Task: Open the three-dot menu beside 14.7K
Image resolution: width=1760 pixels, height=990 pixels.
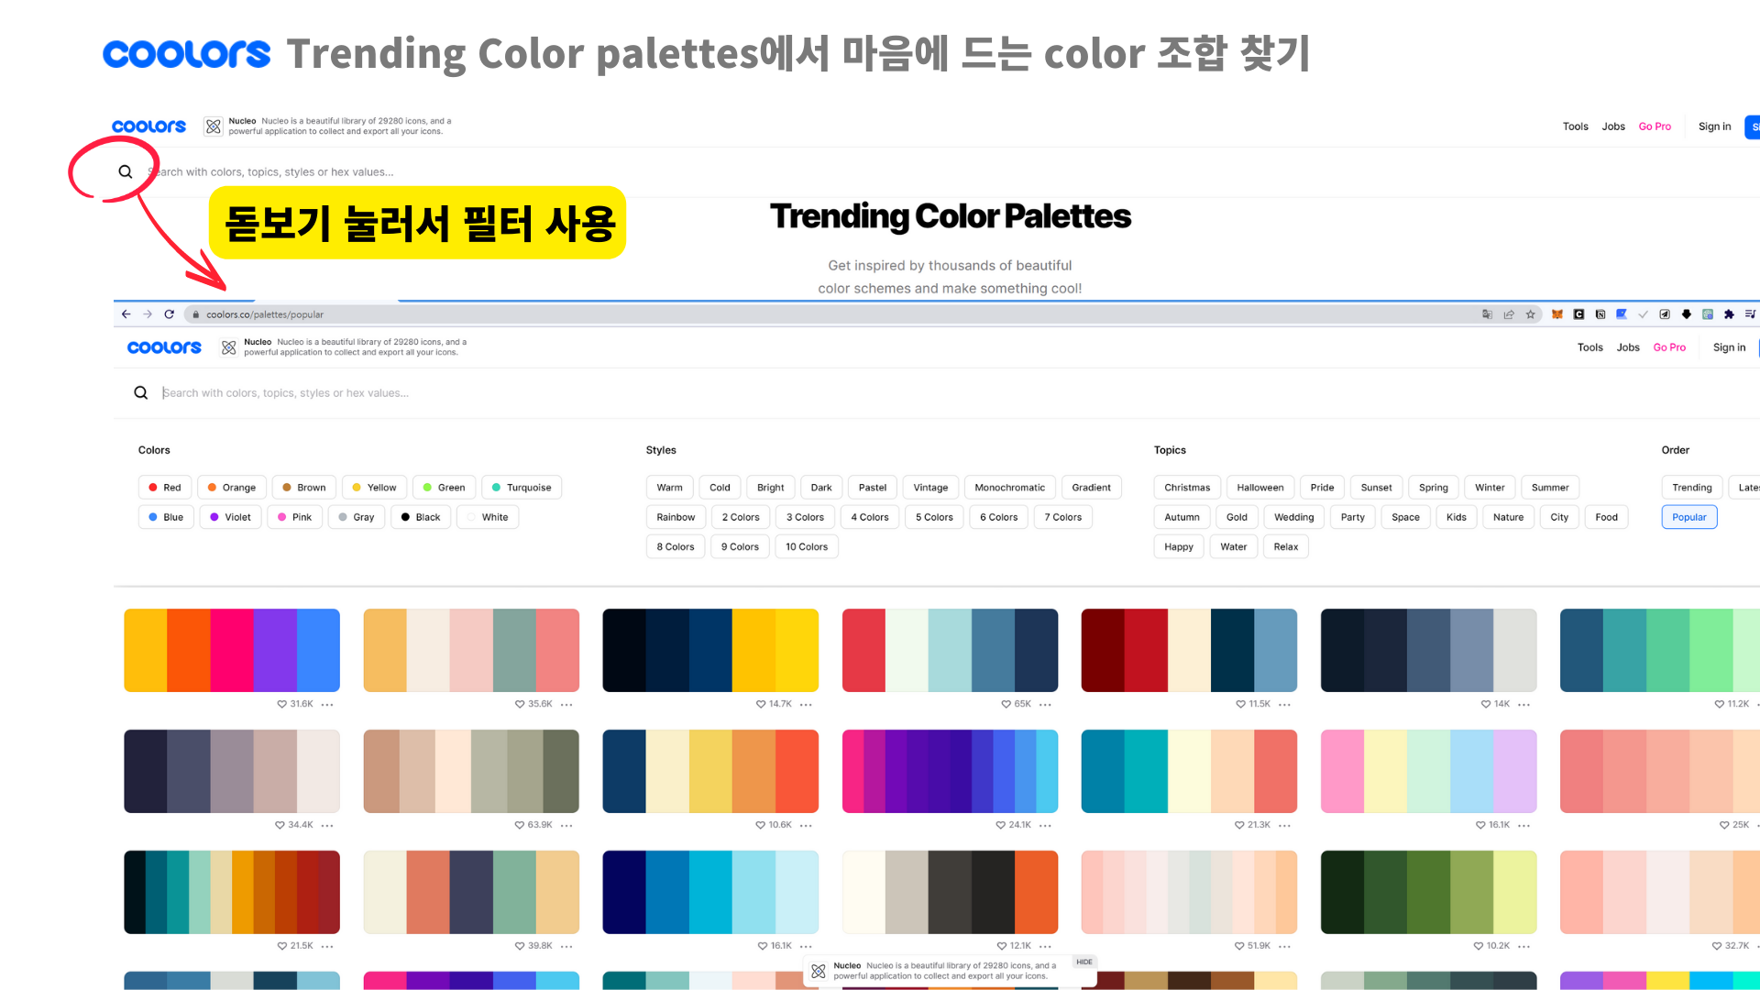Action: pyautogui.click(x=806, y=705)
